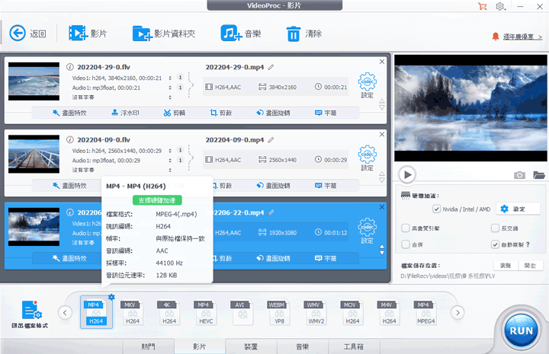Click 開啟 to open output location

pos(530,266)
